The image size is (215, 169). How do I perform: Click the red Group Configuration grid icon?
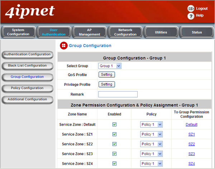point(64,46)
